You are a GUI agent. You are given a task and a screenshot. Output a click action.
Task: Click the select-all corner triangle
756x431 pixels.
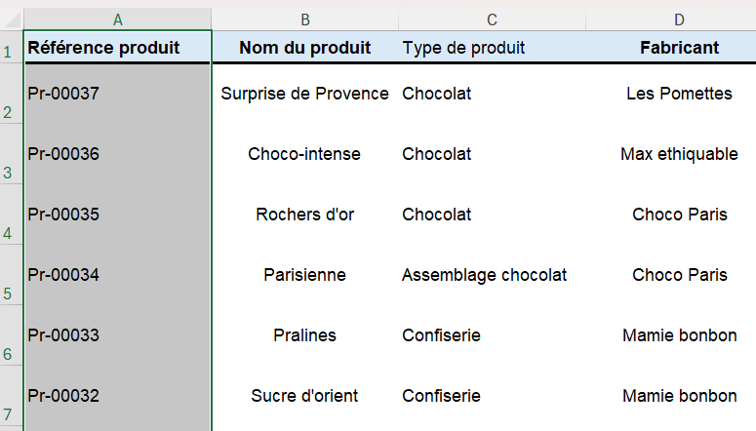click(x=12, y=20)
